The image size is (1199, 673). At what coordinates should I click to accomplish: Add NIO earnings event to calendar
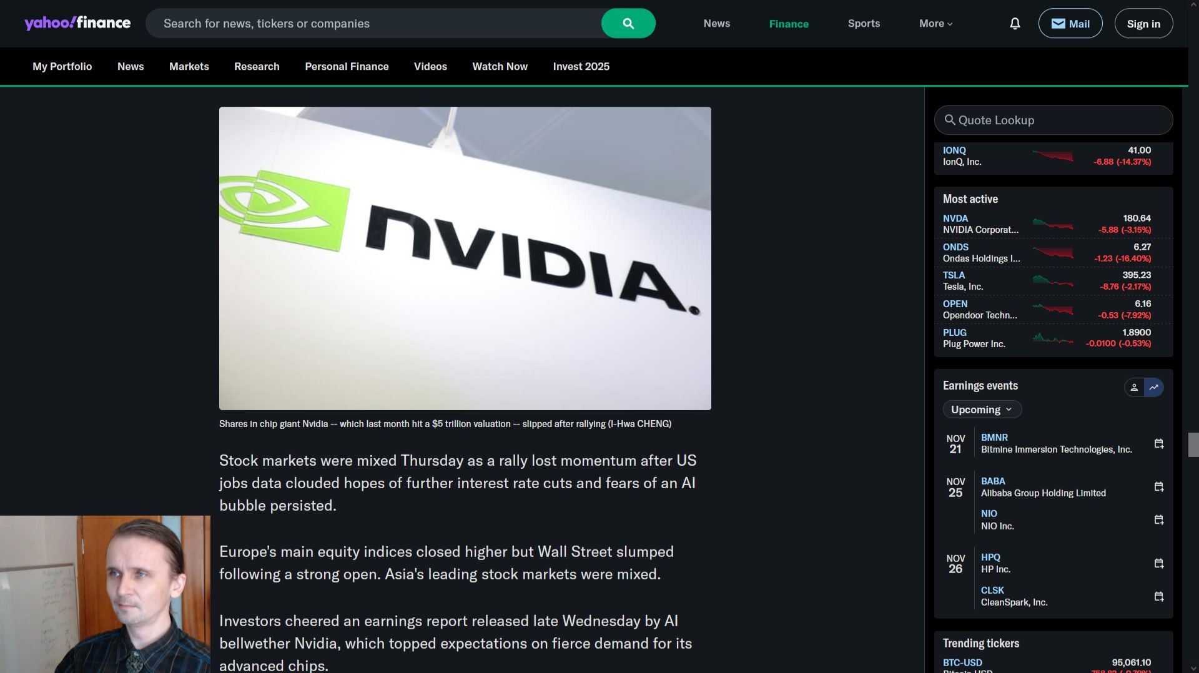(1159, 520)
